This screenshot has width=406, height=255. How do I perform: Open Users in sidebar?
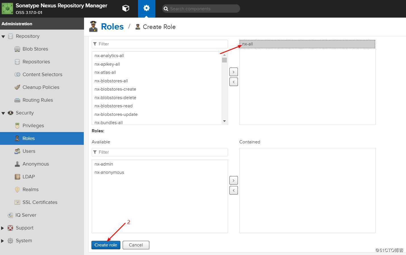29,151
